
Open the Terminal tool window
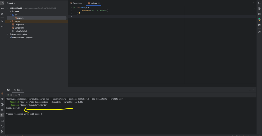point(2,121)
